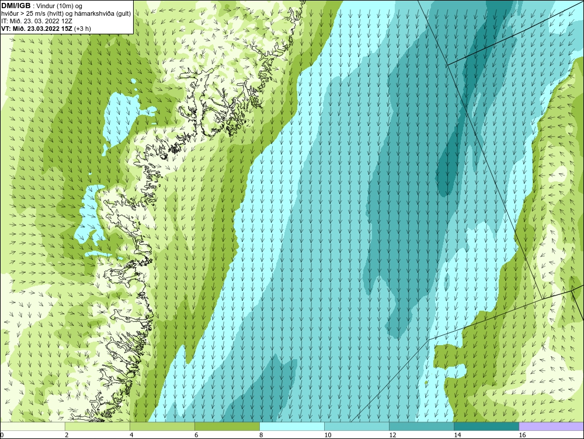Image resolution: width=584 pixels, height=439 pixels.
Task: Click legend scale label 14
Action: (457, 435)
